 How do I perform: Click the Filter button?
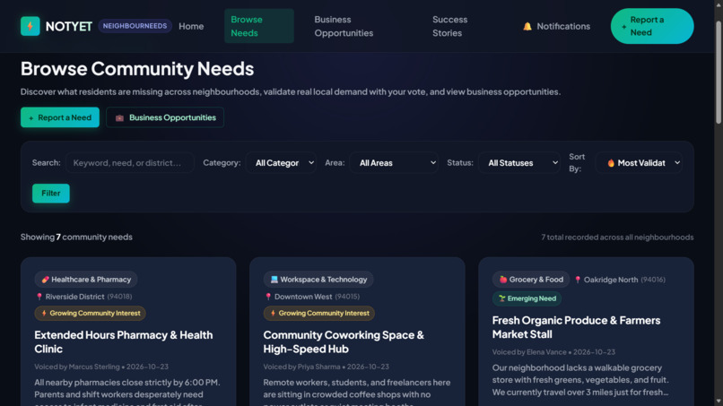(x=51, y=194)
